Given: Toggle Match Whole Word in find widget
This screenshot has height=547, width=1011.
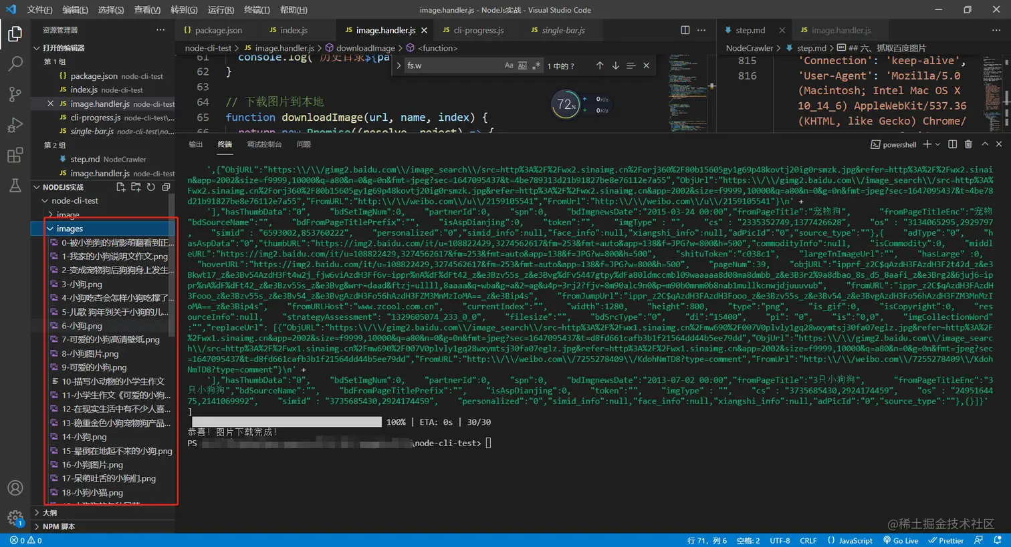Looking at the screenshot, I should click(x=522, y=65).
